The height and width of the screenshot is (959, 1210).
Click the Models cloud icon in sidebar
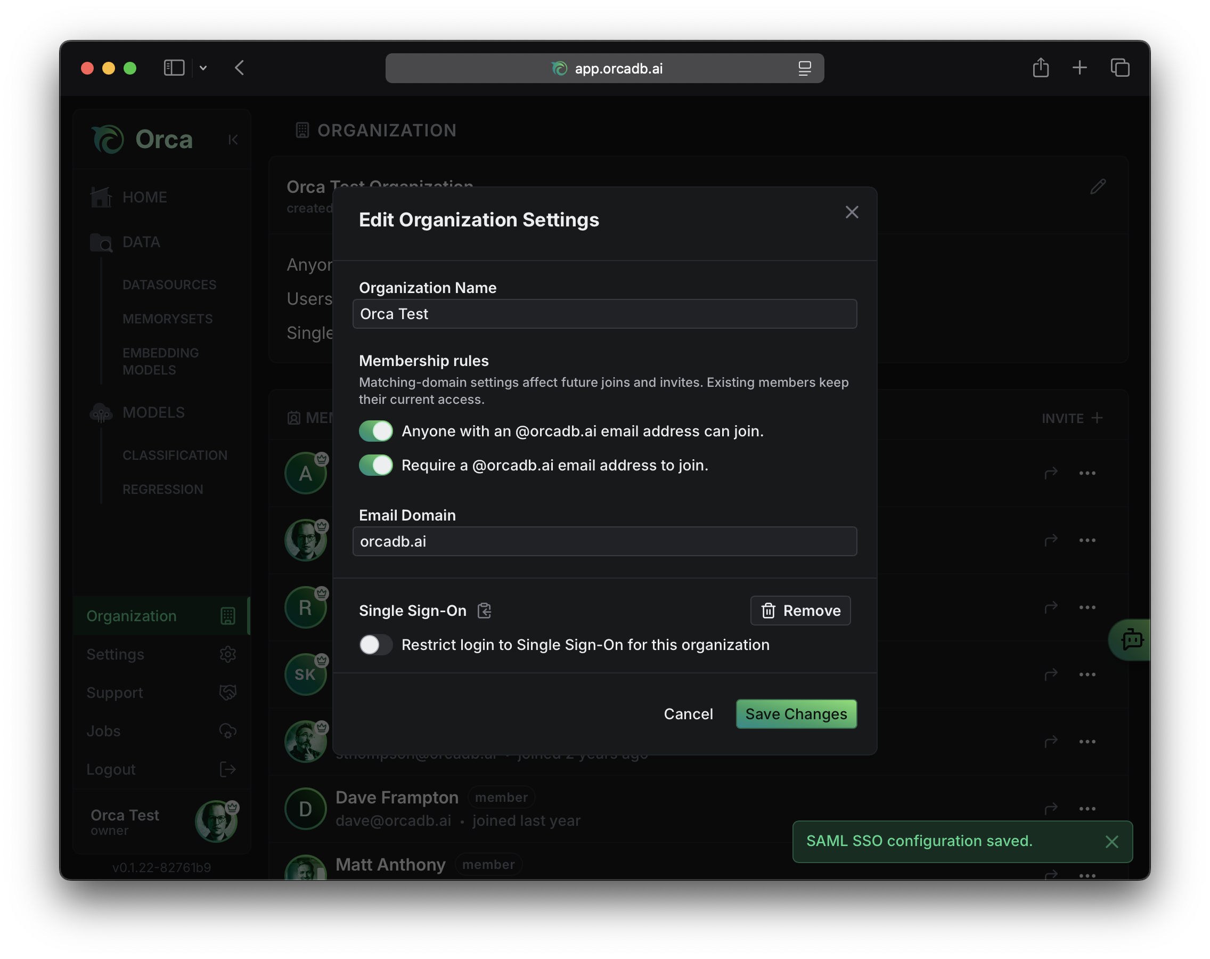point(101,412)
